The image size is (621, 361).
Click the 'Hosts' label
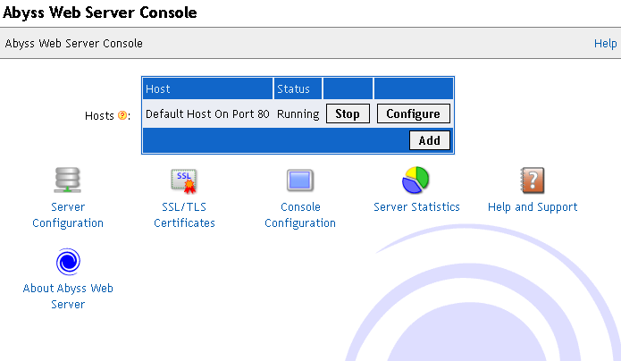tap(99, 115)
